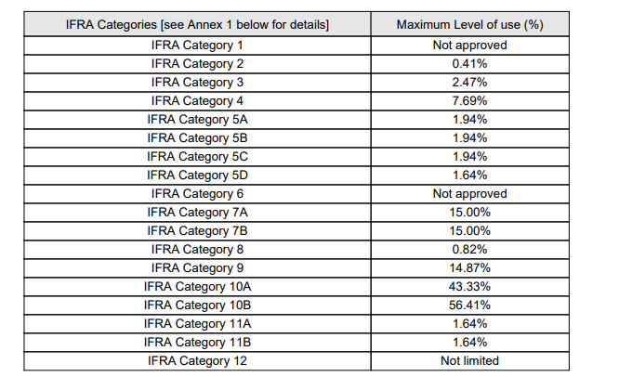Select Not approved for Category 6

[469, 193]
